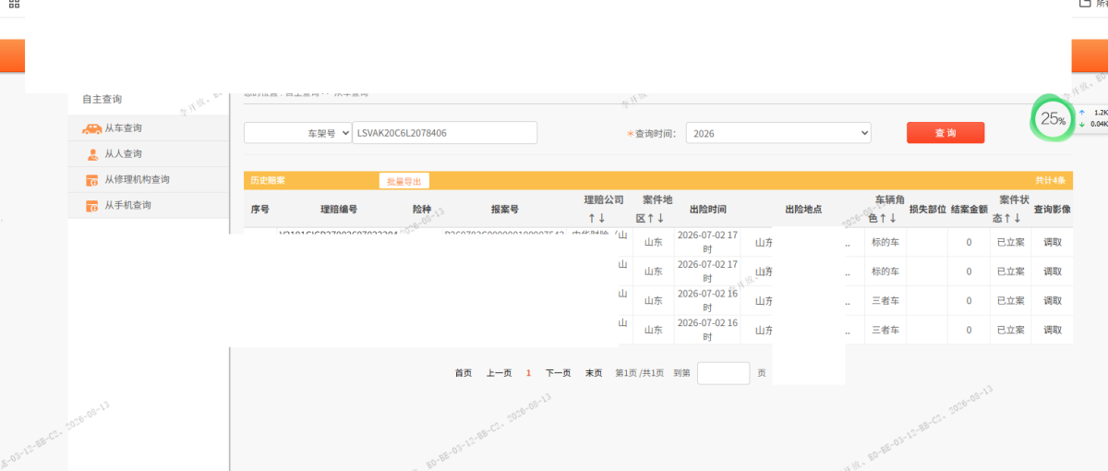
Task: Sort 理赔公司 column descending with down arrow
Action: pyautogui.click(x=602, y=218)
